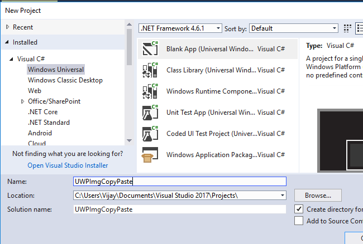The height and width of the screenshot is (244, 363).
Task: Open the Sort by Default dropdown
Action: click(294, 28)
